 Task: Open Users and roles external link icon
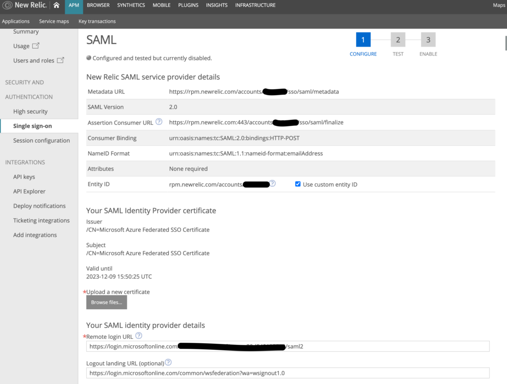click(60, 60)
